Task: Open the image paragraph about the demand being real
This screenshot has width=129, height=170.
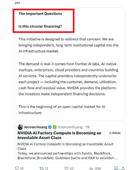Action: (x=68, y=79)
